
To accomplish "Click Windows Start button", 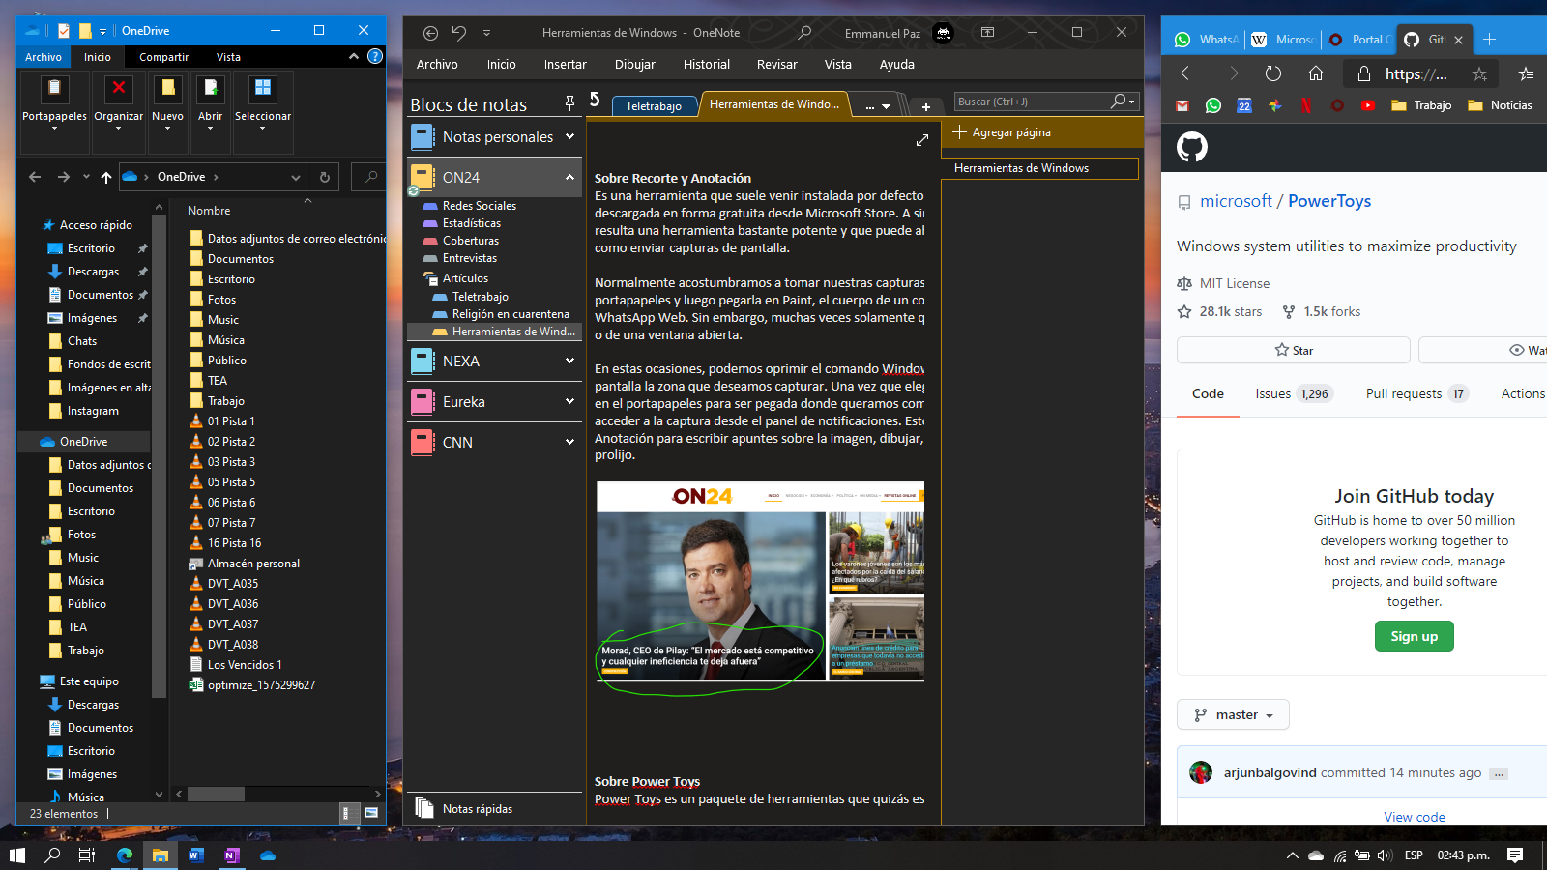I will pos(16,855).
